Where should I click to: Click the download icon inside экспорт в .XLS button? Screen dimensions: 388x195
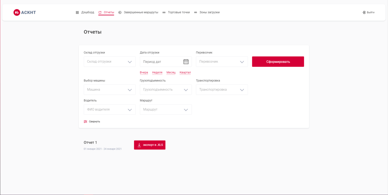[x=140, y=145]
